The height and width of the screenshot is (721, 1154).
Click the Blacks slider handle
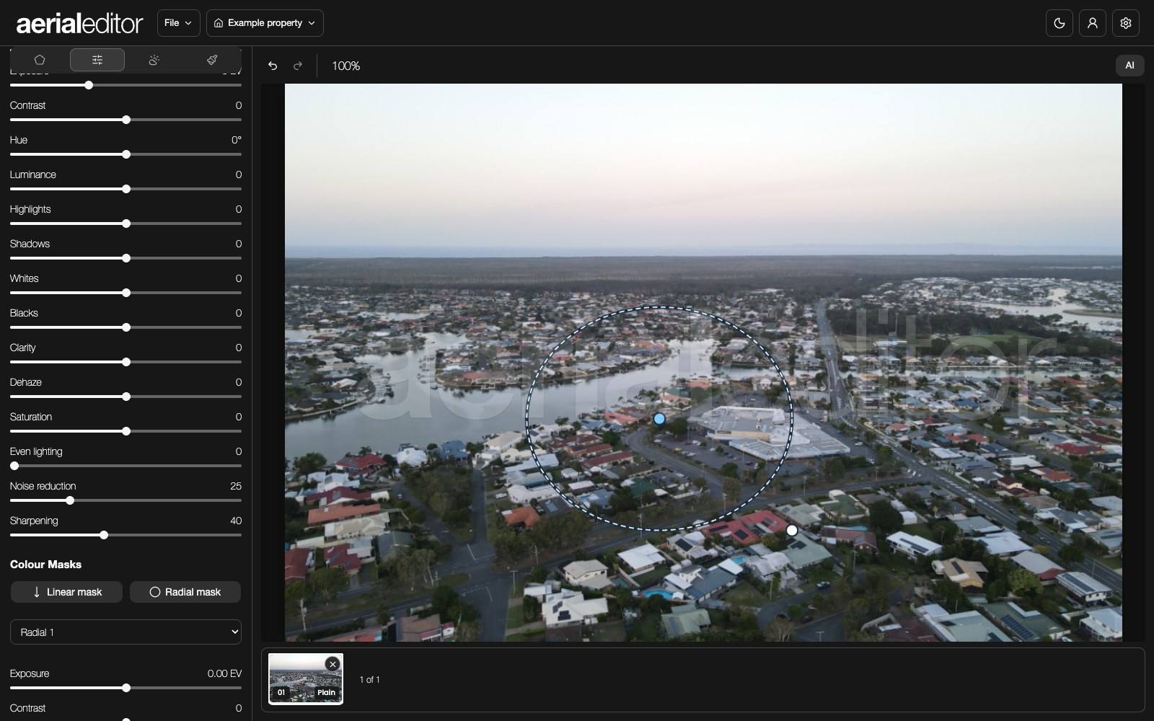point(126,327)
